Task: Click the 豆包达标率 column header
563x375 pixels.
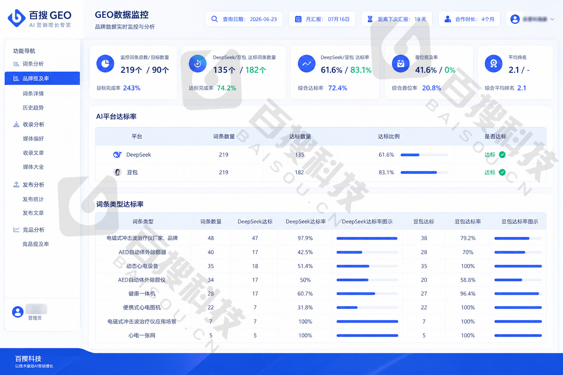Action: (468, 222)
